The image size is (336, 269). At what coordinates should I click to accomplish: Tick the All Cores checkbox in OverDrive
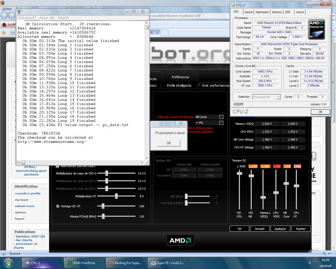[221, 117]
